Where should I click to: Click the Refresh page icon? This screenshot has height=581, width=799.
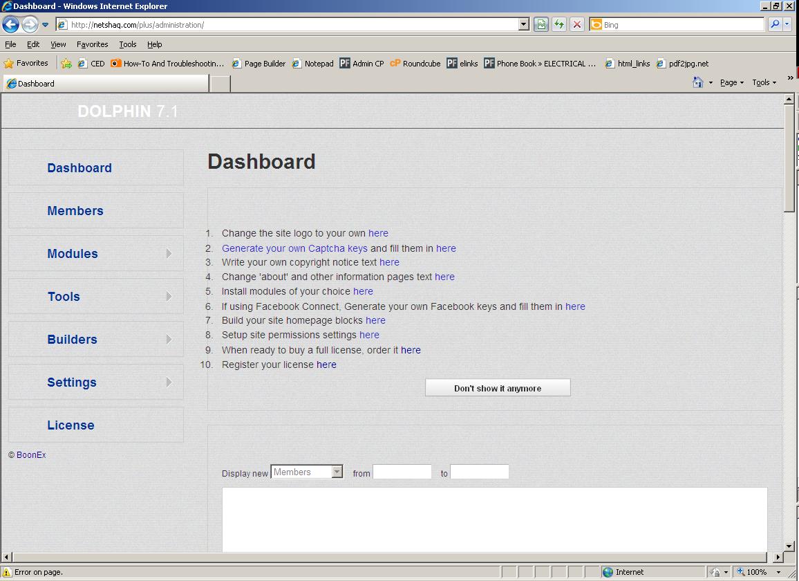click(x=558, y=25)
